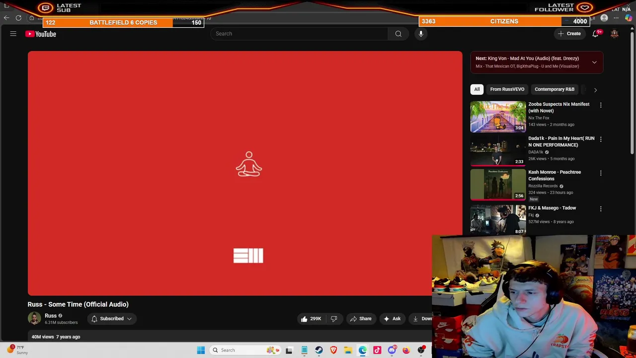The width and height of the screenshot is (636, 358).
Task: Ask about this video
Action: pyautogui.click(x=392, y=319)
